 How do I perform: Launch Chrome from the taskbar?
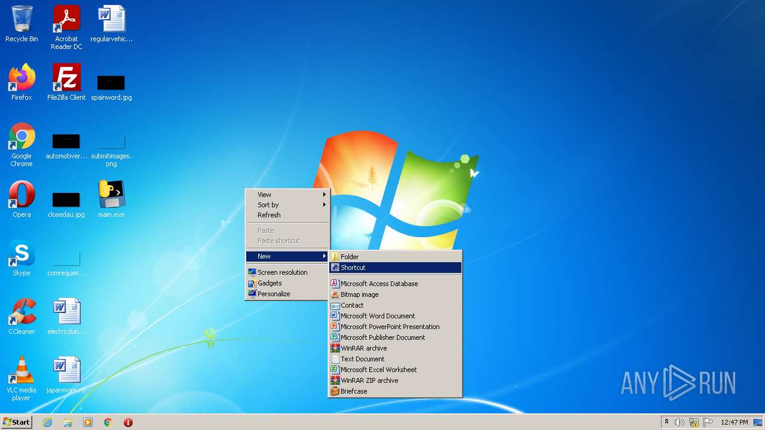click(108, 422)
